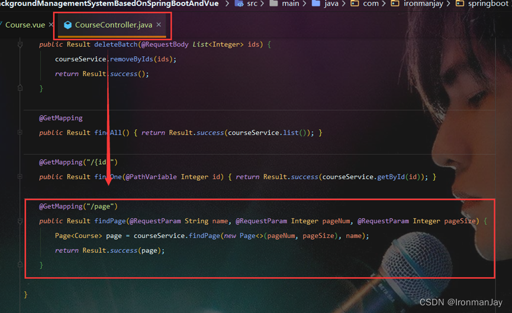This screenshot has height=313, width=512.
Task: Click the ironmanjay package icon in breadcrumb
Action: (395, 4)
